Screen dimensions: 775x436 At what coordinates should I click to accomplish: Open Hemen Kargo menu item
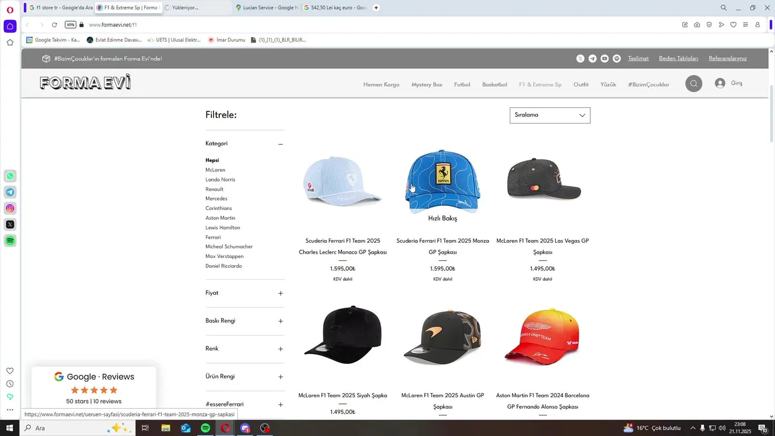pyautogui.click(x=381, y=85)
